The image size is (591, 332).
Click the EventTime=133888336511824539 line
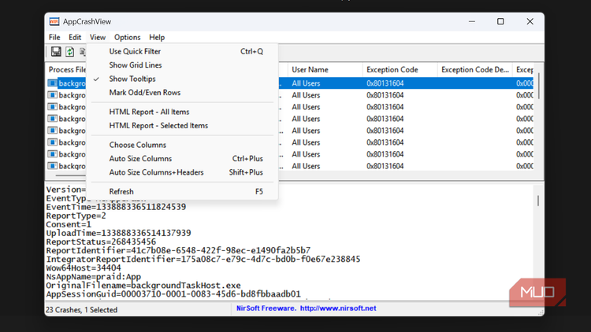click(116, 207)
